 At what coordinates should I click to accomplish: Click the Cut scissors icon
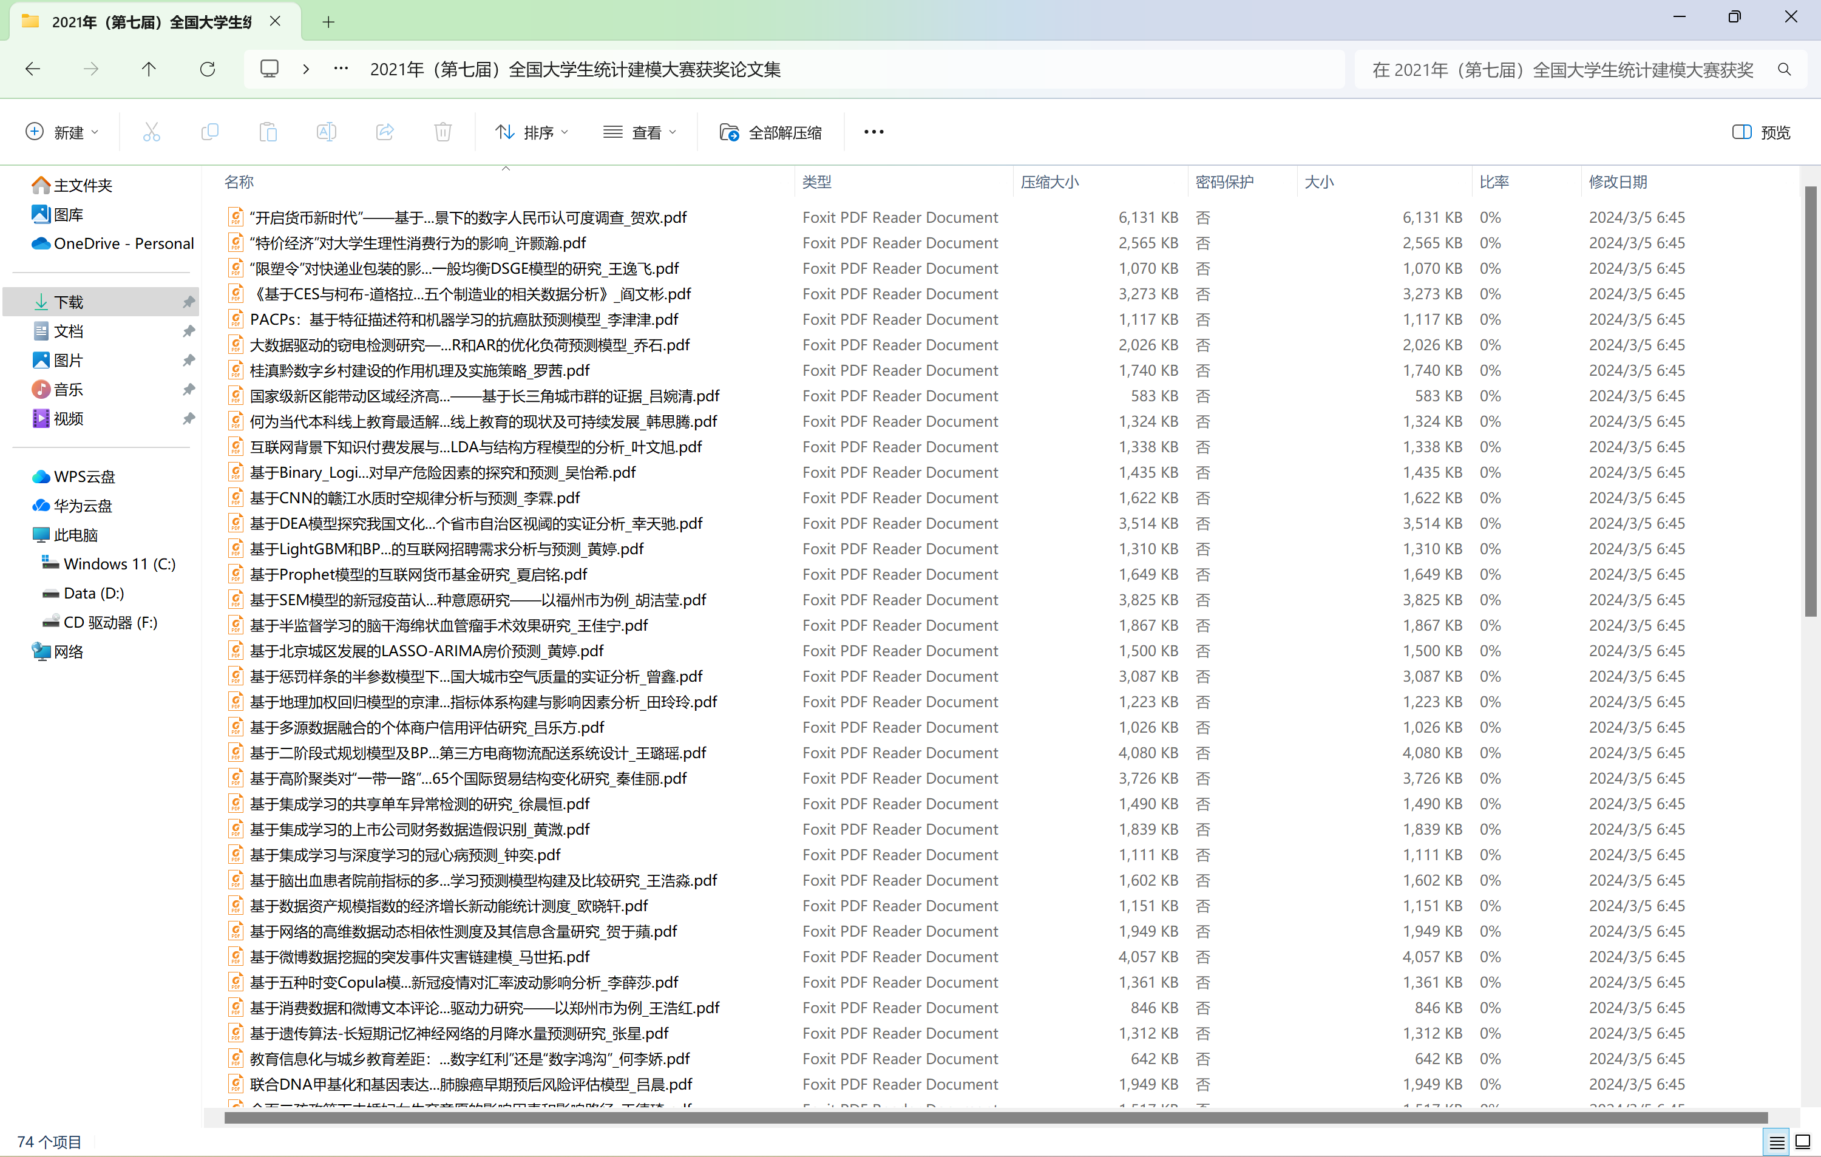[151, 132]
